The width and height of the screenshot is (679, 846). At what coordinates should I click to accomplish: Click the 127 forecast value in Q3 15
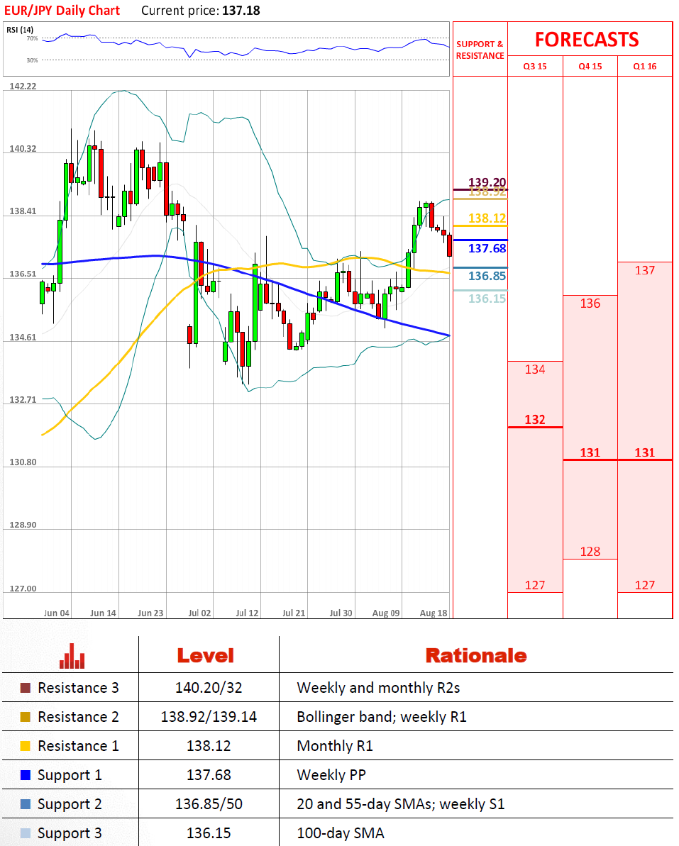tap(535, 585)
